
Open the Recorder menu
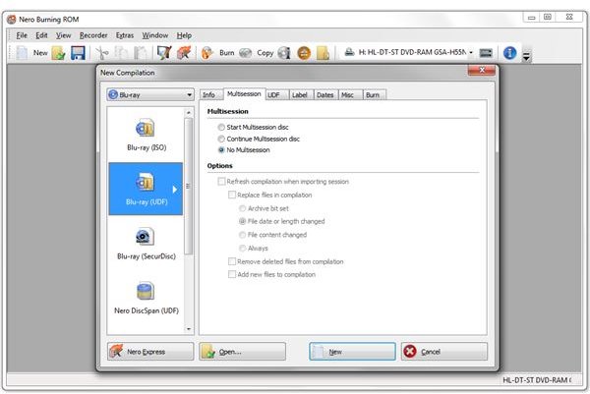93,35
